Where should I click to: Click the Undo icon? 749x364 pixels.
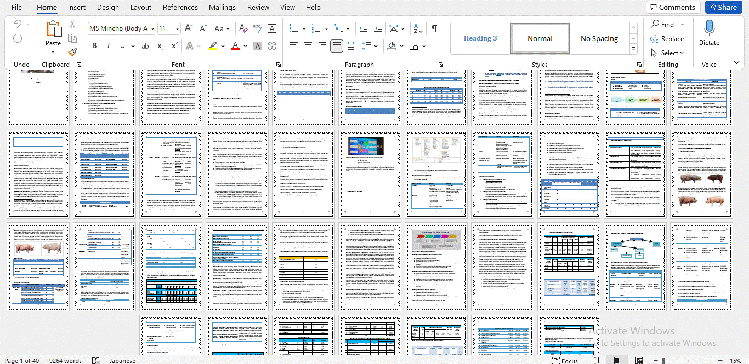coord(18,24)
